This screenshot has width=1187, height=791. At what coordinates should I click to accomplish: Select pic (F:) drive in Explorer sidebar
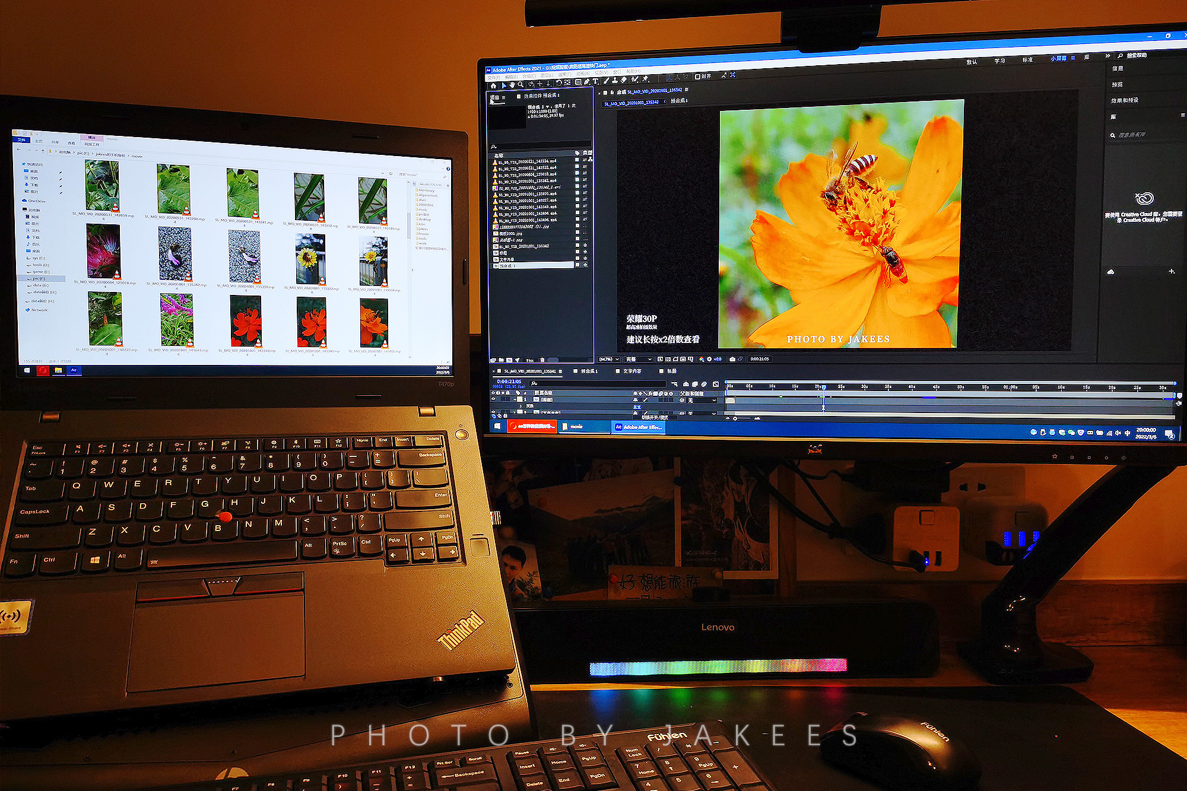(42, 279)
